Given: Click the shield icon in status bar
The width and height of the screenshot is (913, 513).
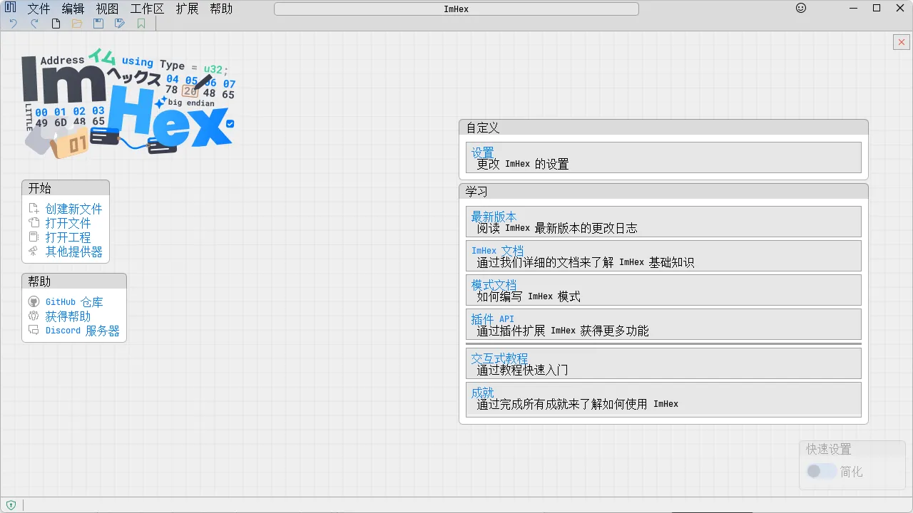Looking at the screenshot, I should (11, 505).
